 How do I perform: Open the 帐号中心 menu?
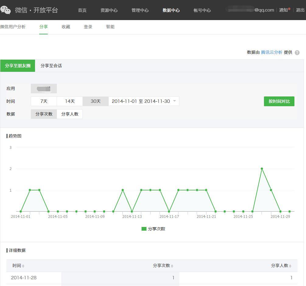click(202, 10)
